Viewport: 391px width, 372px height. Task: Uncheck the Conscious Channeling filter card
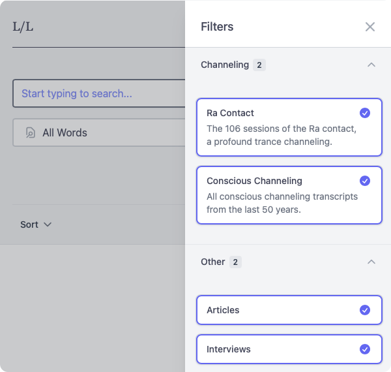(289, 196)
